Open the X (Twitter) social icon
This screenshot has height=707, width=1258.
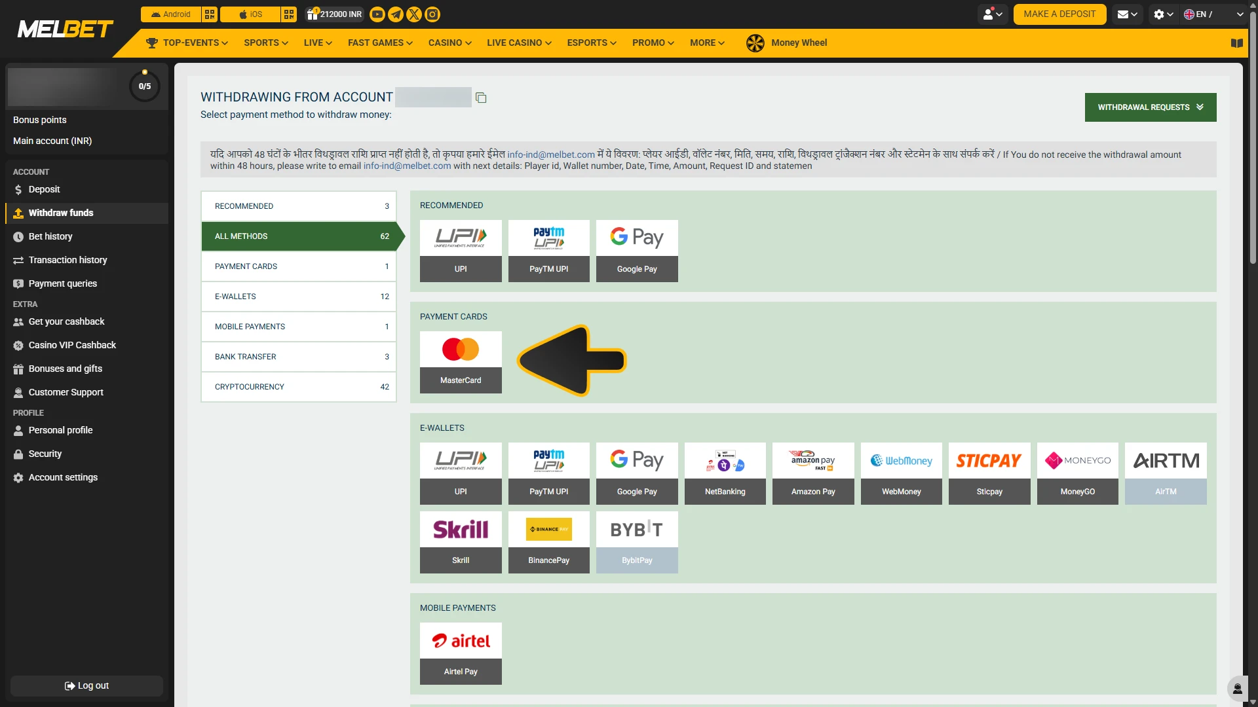click(414, 14)
